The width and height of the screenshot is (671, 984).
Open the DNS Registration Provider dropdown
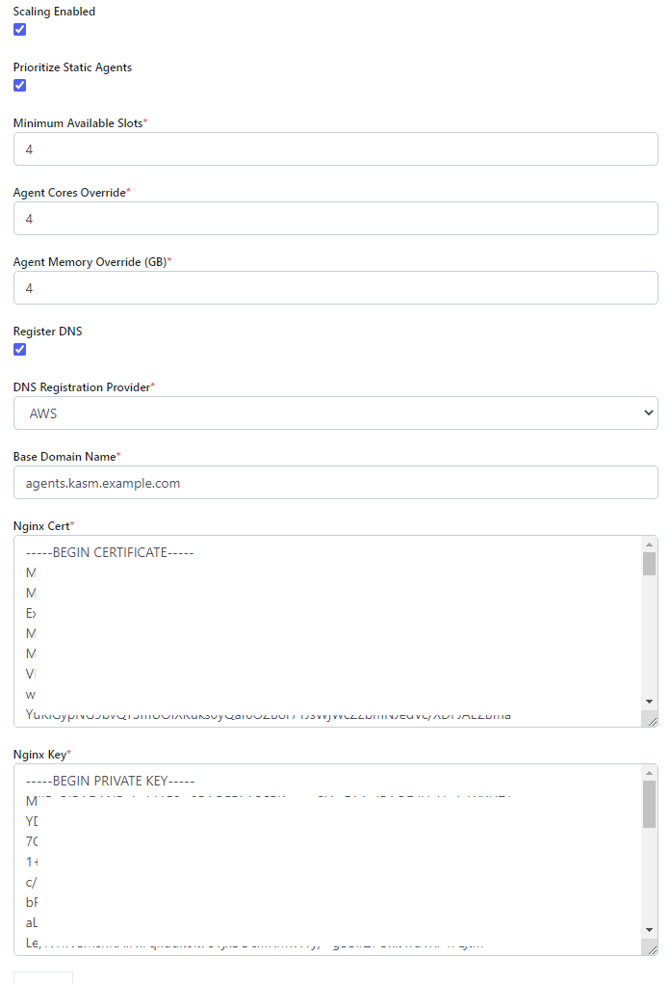point(335,413)
